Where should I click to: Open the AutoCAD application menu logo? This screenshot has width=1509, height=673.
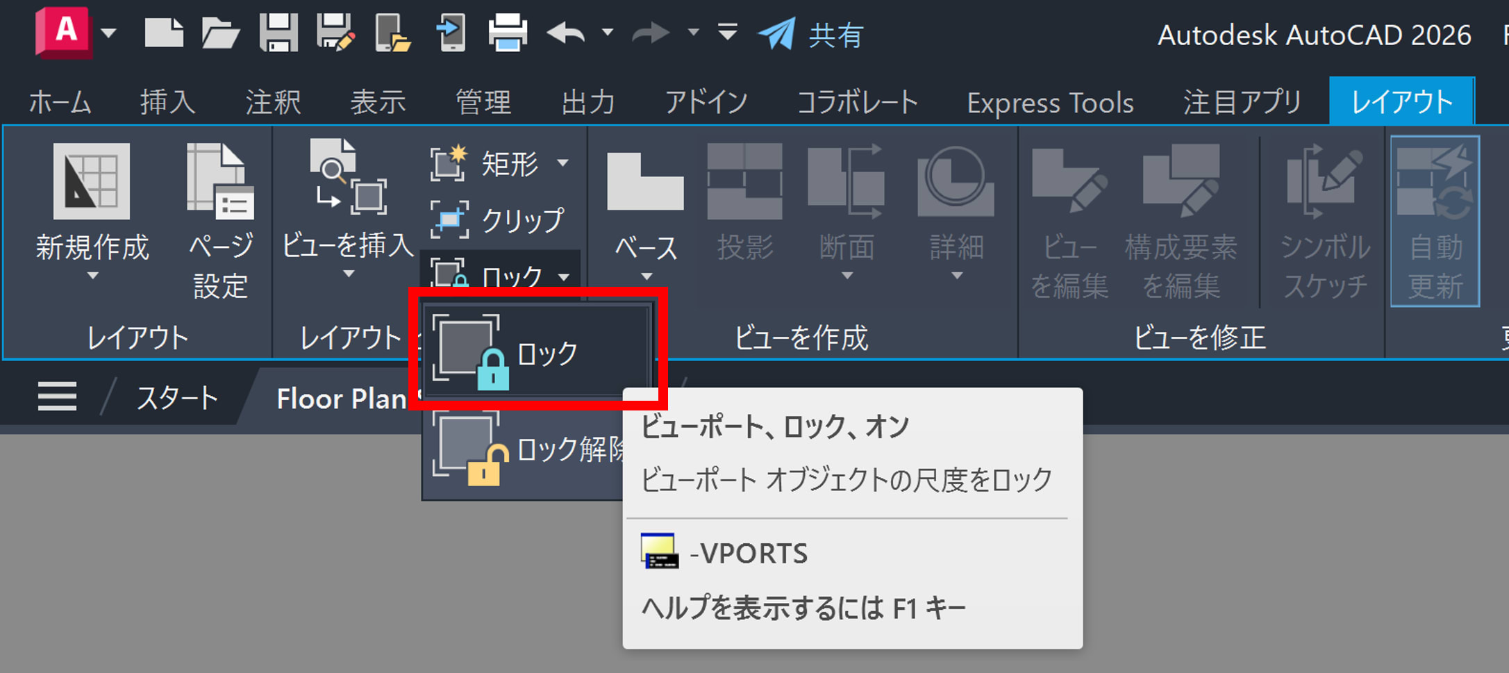[x=64, y=31]
